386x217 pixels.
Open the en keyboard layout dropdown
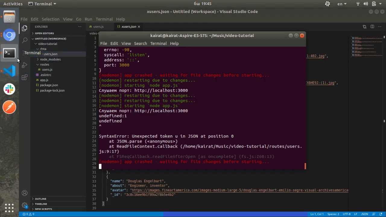pos(342,4)
